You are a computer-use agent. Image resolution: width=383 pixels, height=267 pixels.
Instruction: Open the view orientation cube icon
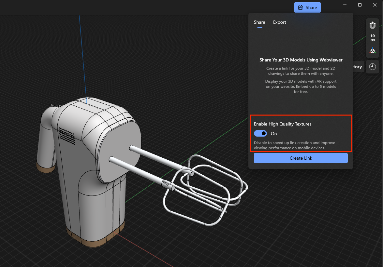tap(373, 51)
